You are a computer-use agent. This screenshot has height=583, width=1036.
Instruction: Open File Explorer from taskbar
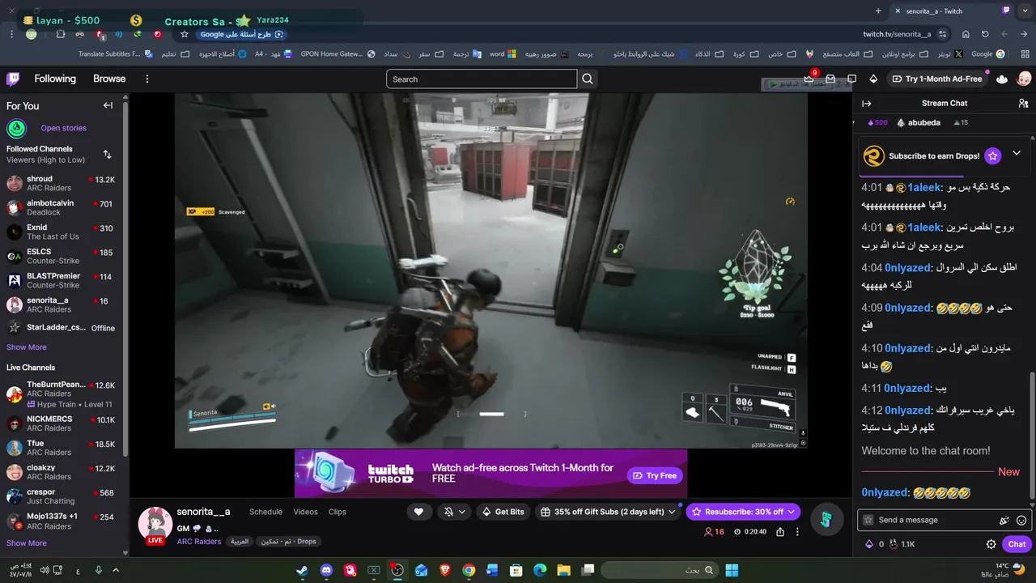pos(563,570)
